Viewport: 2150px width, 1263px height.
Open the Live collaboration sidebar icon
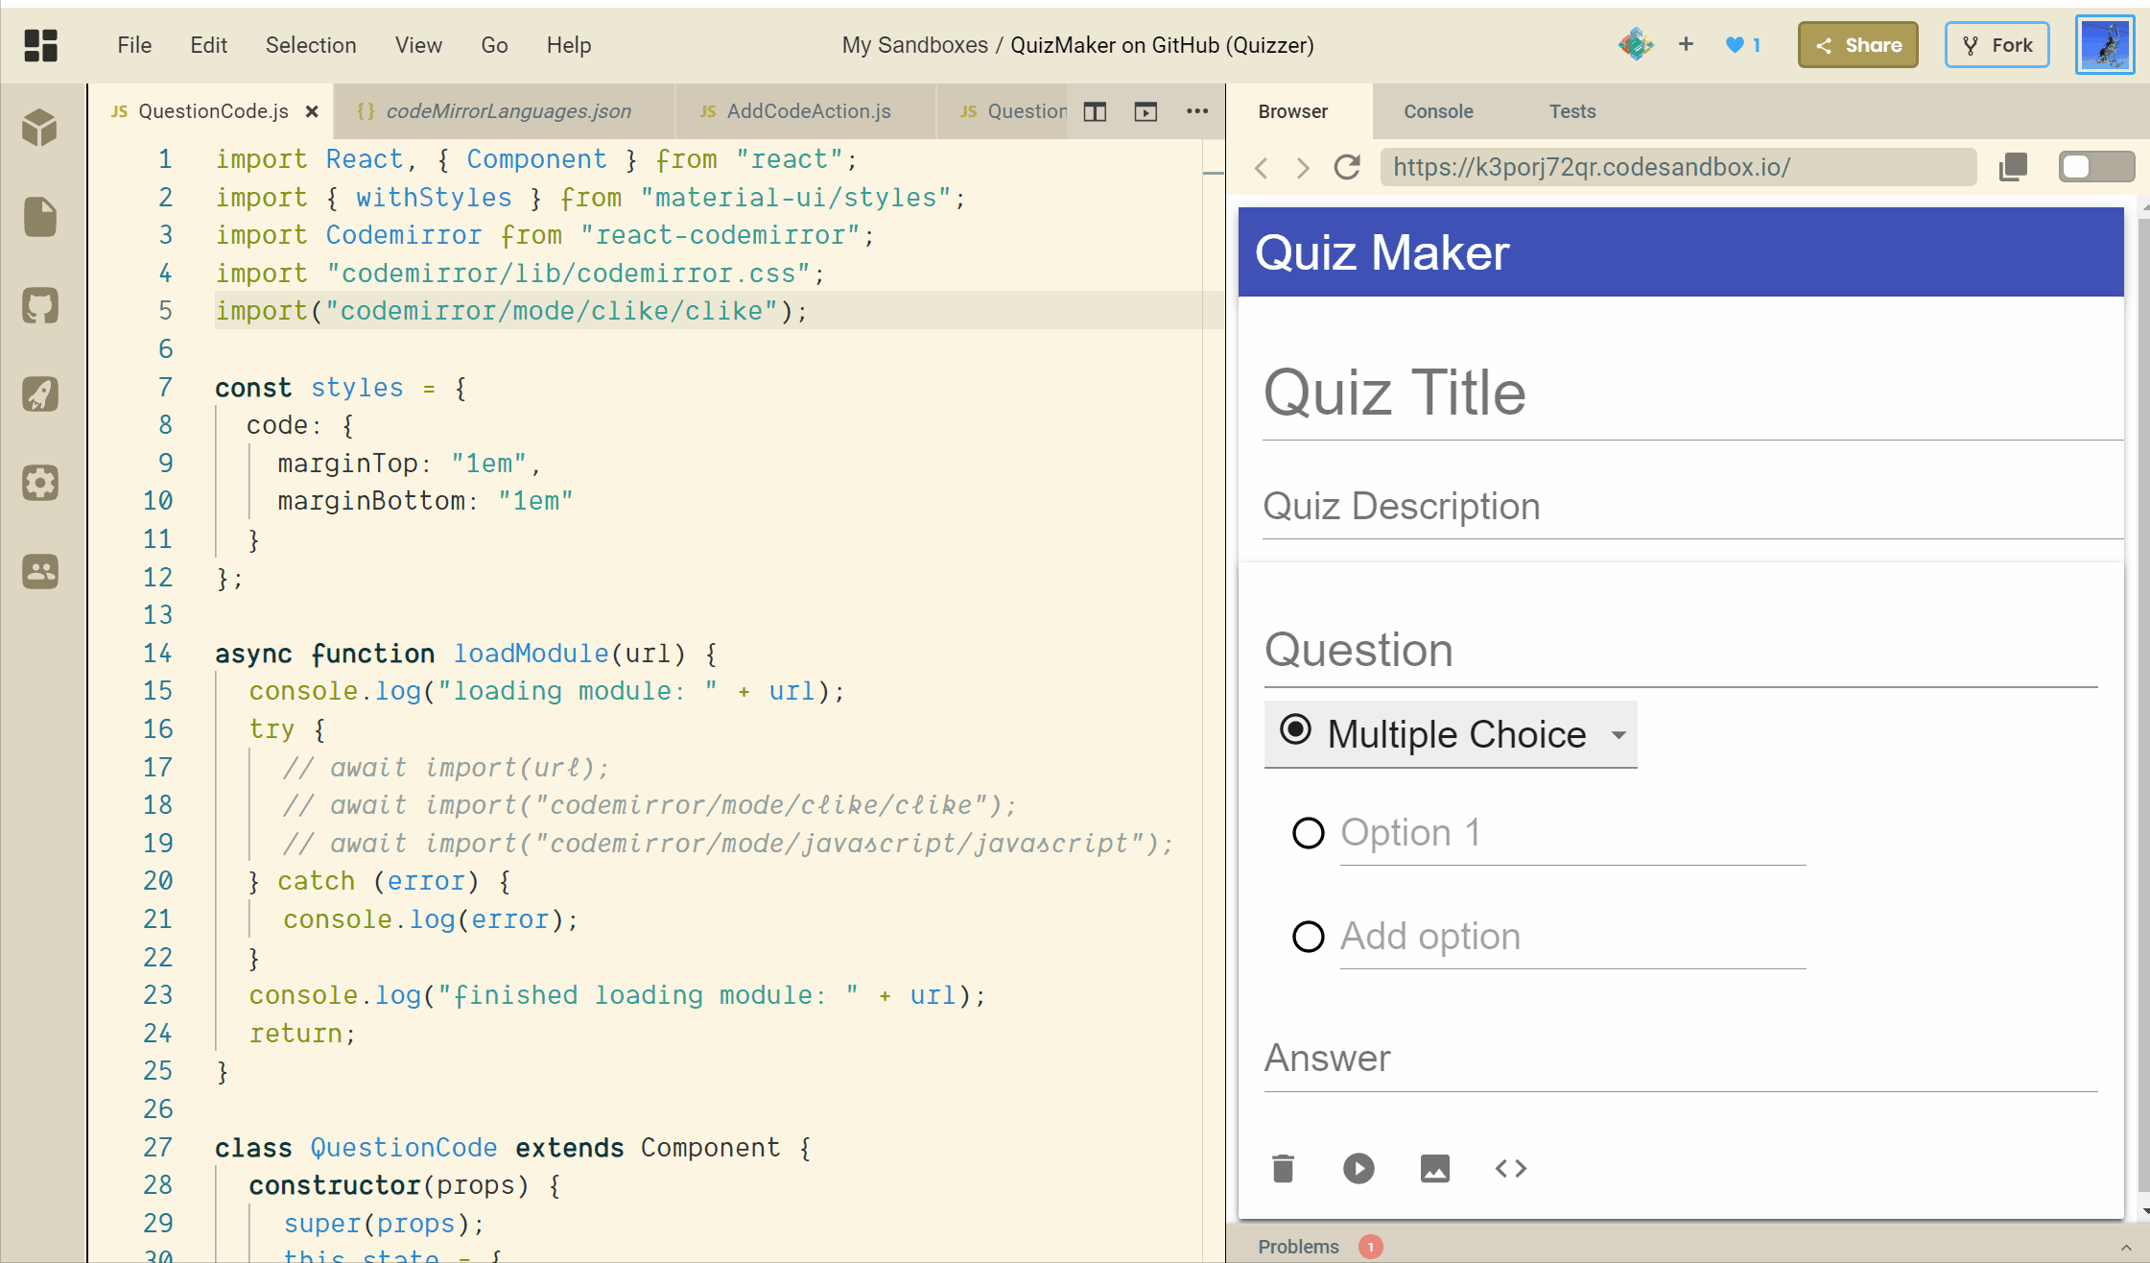click(x=40, y=572)
